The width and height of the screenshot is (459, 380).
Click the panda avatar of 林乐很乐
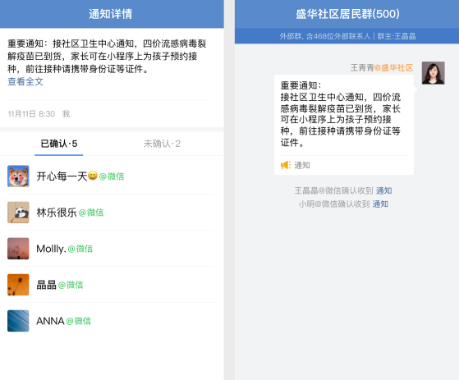click(18, 213)
